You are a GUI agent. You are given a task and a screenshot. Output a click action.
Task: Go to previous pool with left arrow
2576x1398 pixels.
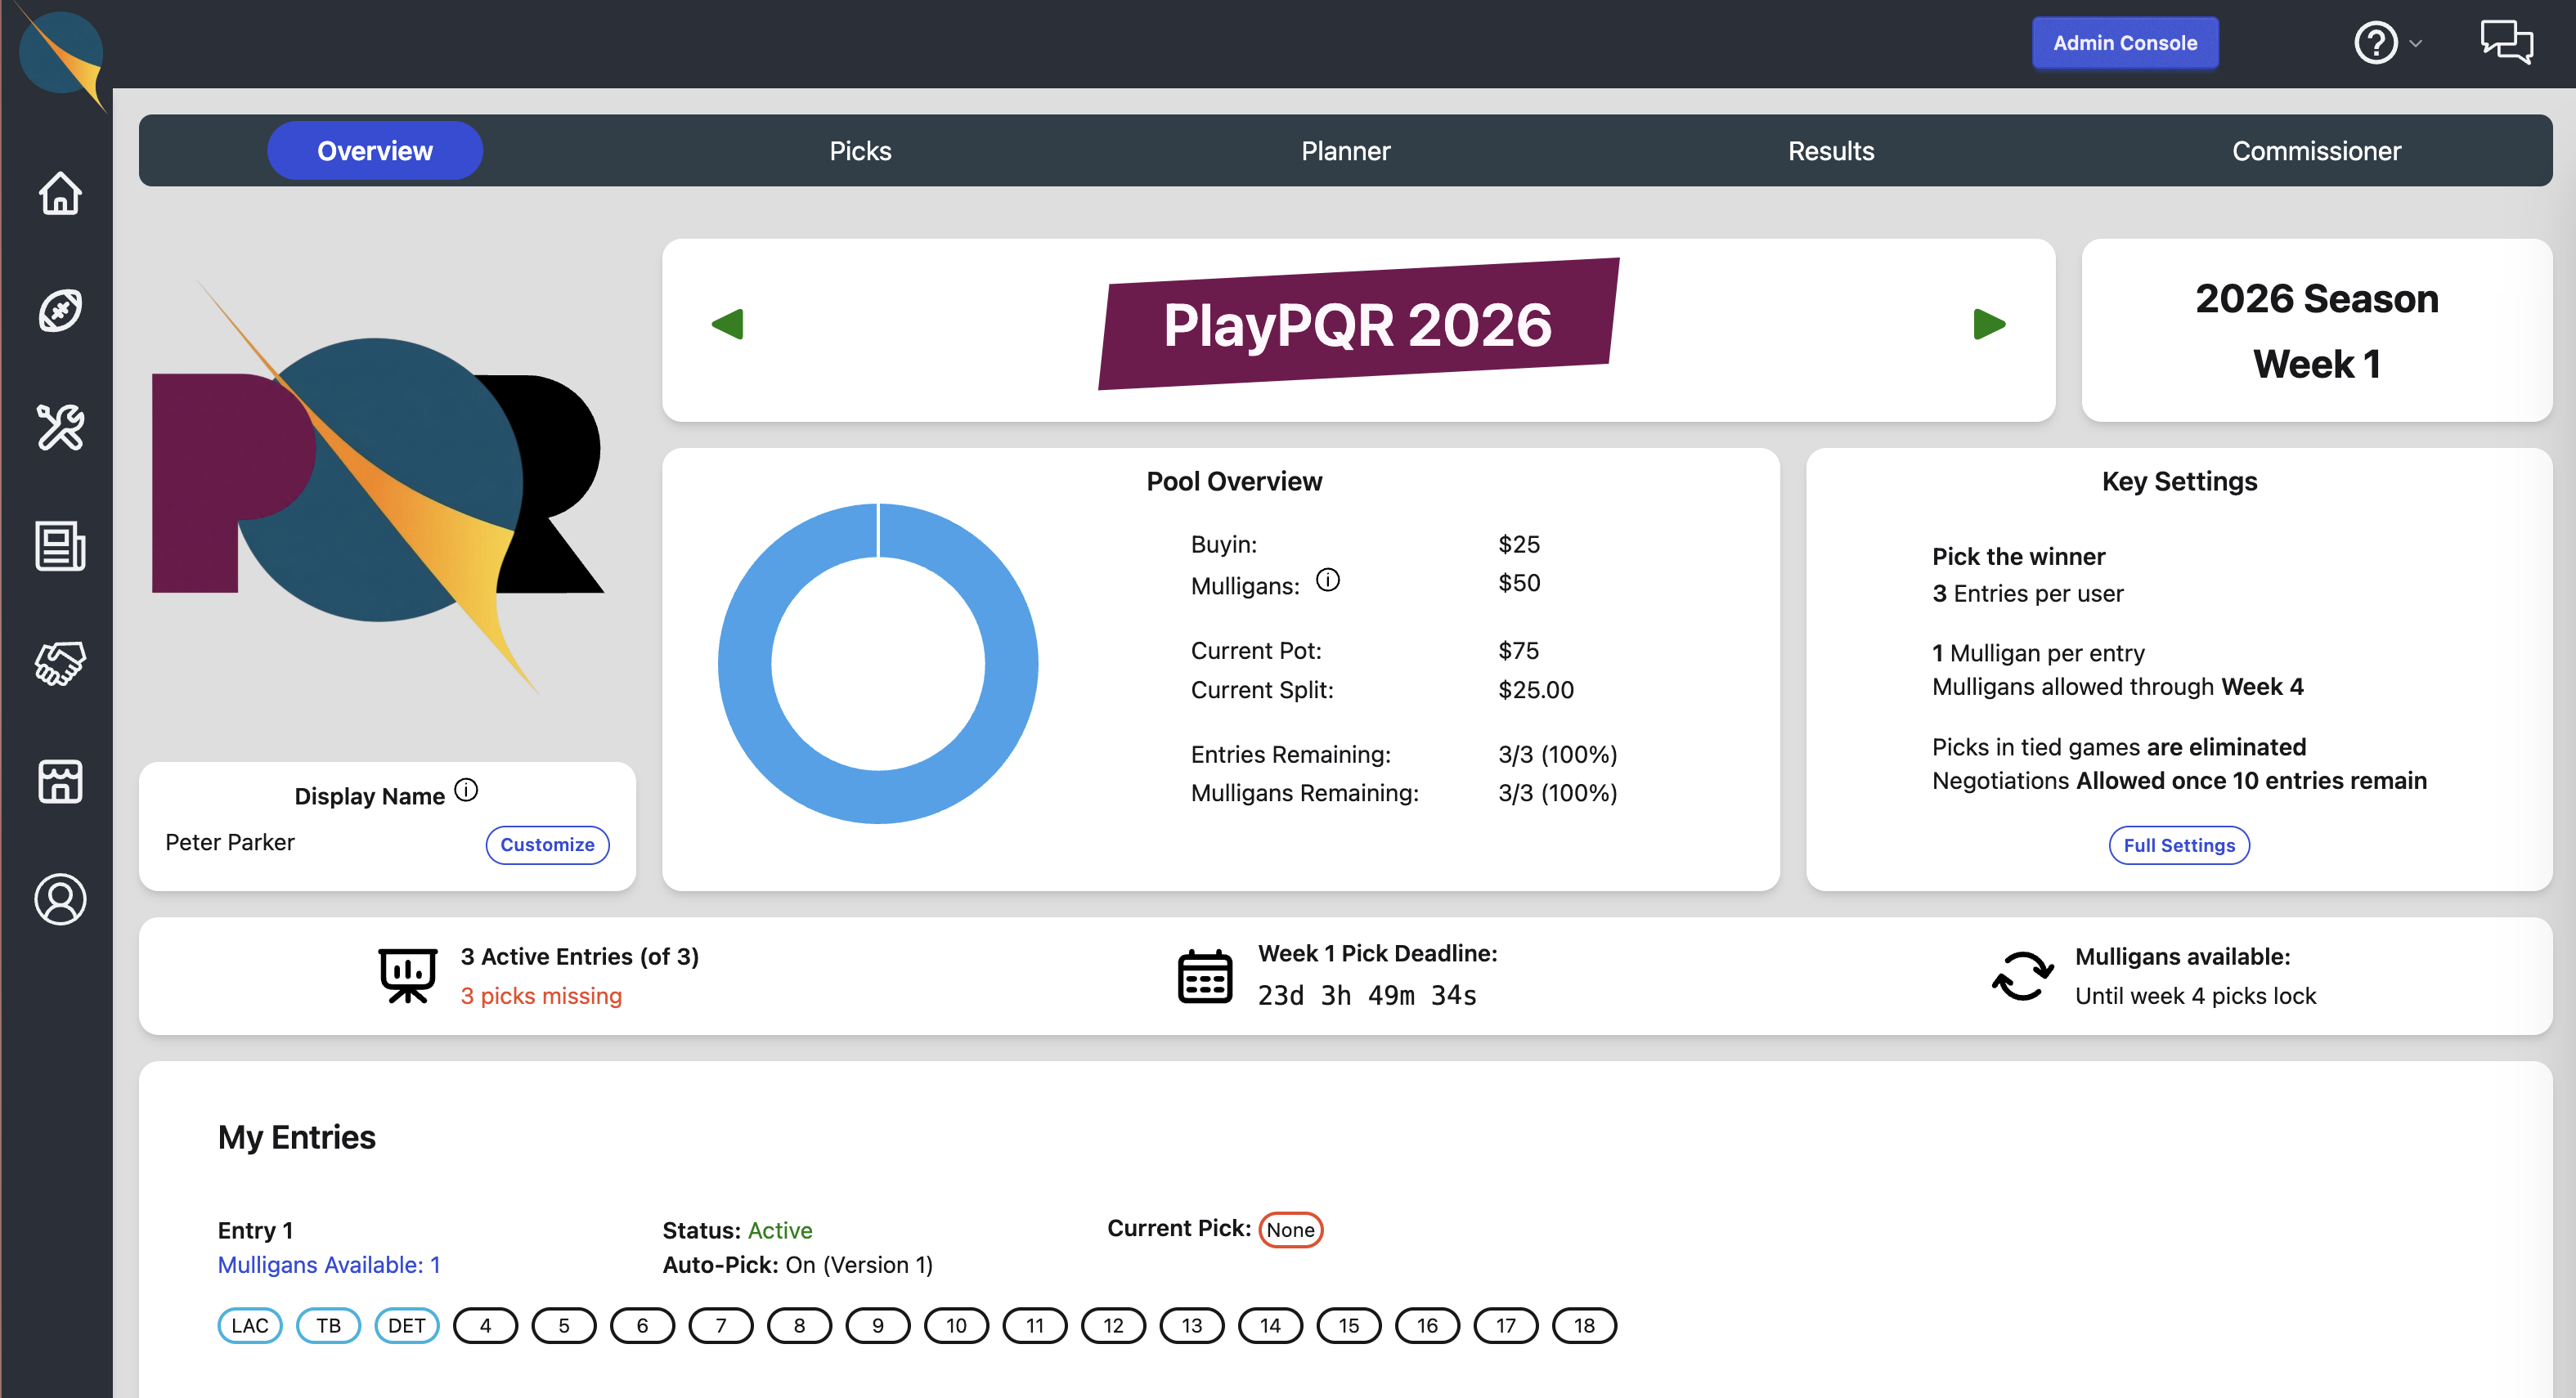click(x=727, y=324)
